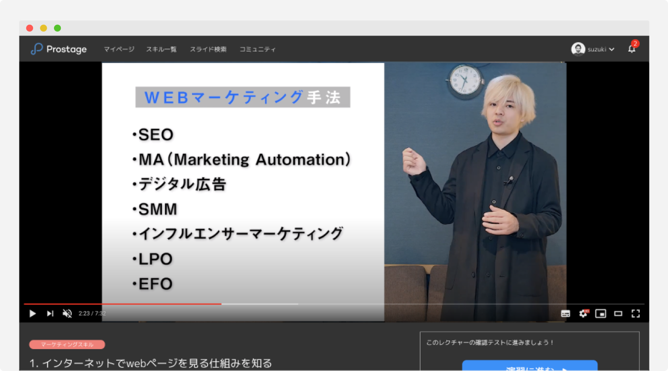
Task: Open video settings gear
Action: coord(583,314)
